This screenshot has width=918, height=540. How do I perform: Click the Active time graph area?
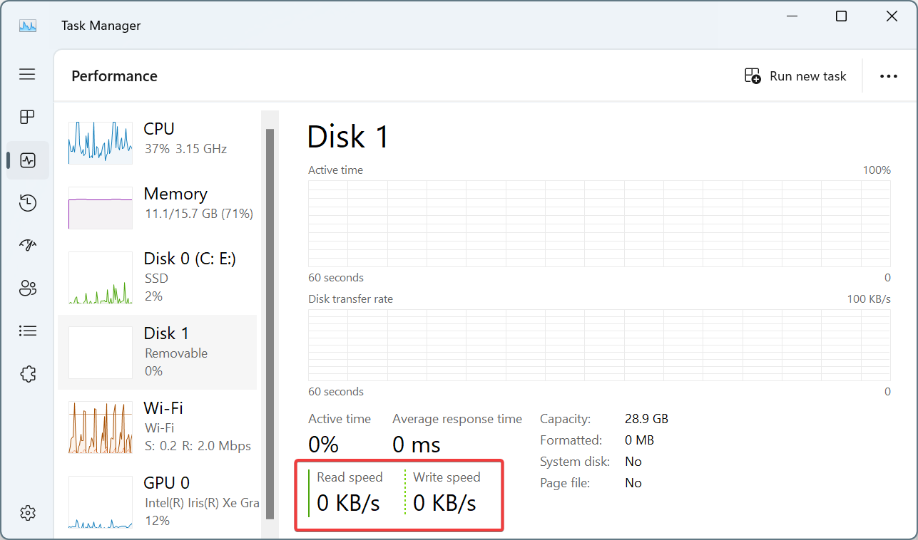click(599, 224)
